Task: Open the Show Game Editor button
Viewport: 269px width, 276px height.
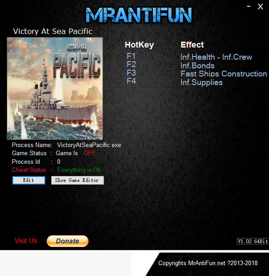Action: tap(78, 180)
